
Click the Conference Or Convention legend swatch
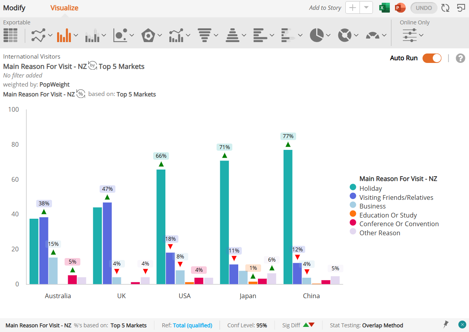coord(353,223)
